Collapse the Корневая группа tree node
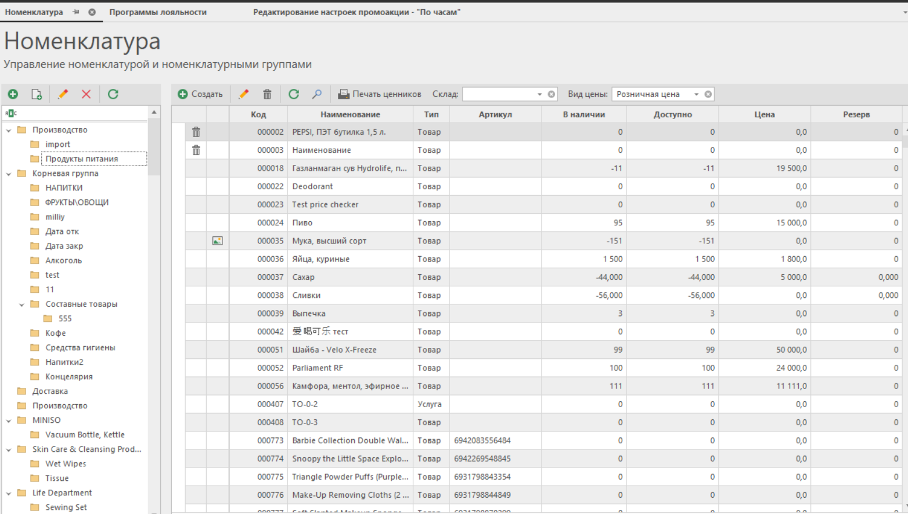 (x=9, y=174)
